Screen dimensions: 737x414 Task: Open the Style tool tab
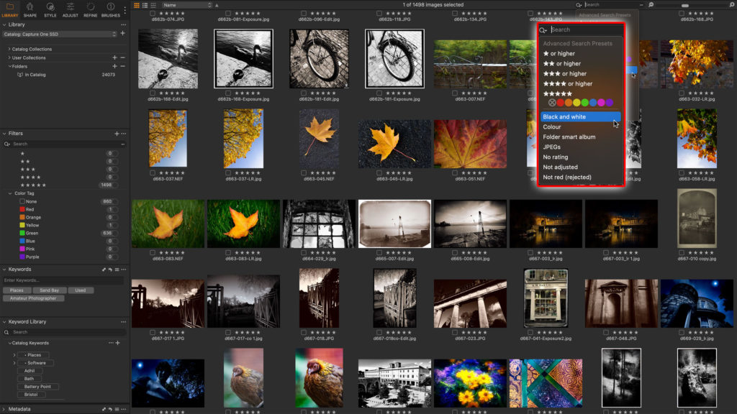pos(50,9)
